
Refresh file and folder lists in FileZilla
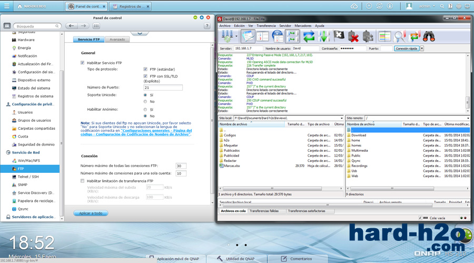point(309,36)
